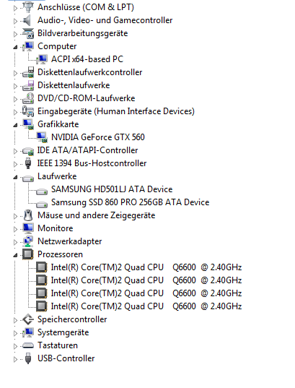Click the IEEE 1394 Bus-Hostcontroller icon
Screen dimensions: 295x388
[x=28, y=163]
